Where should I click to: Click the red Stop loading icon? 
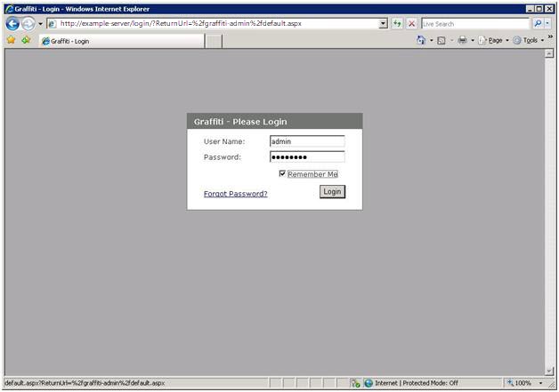click(x=411, y=24)
